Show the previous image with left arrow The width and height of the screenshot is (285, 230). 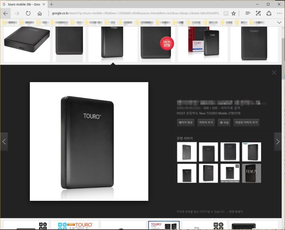click(4, 142)
